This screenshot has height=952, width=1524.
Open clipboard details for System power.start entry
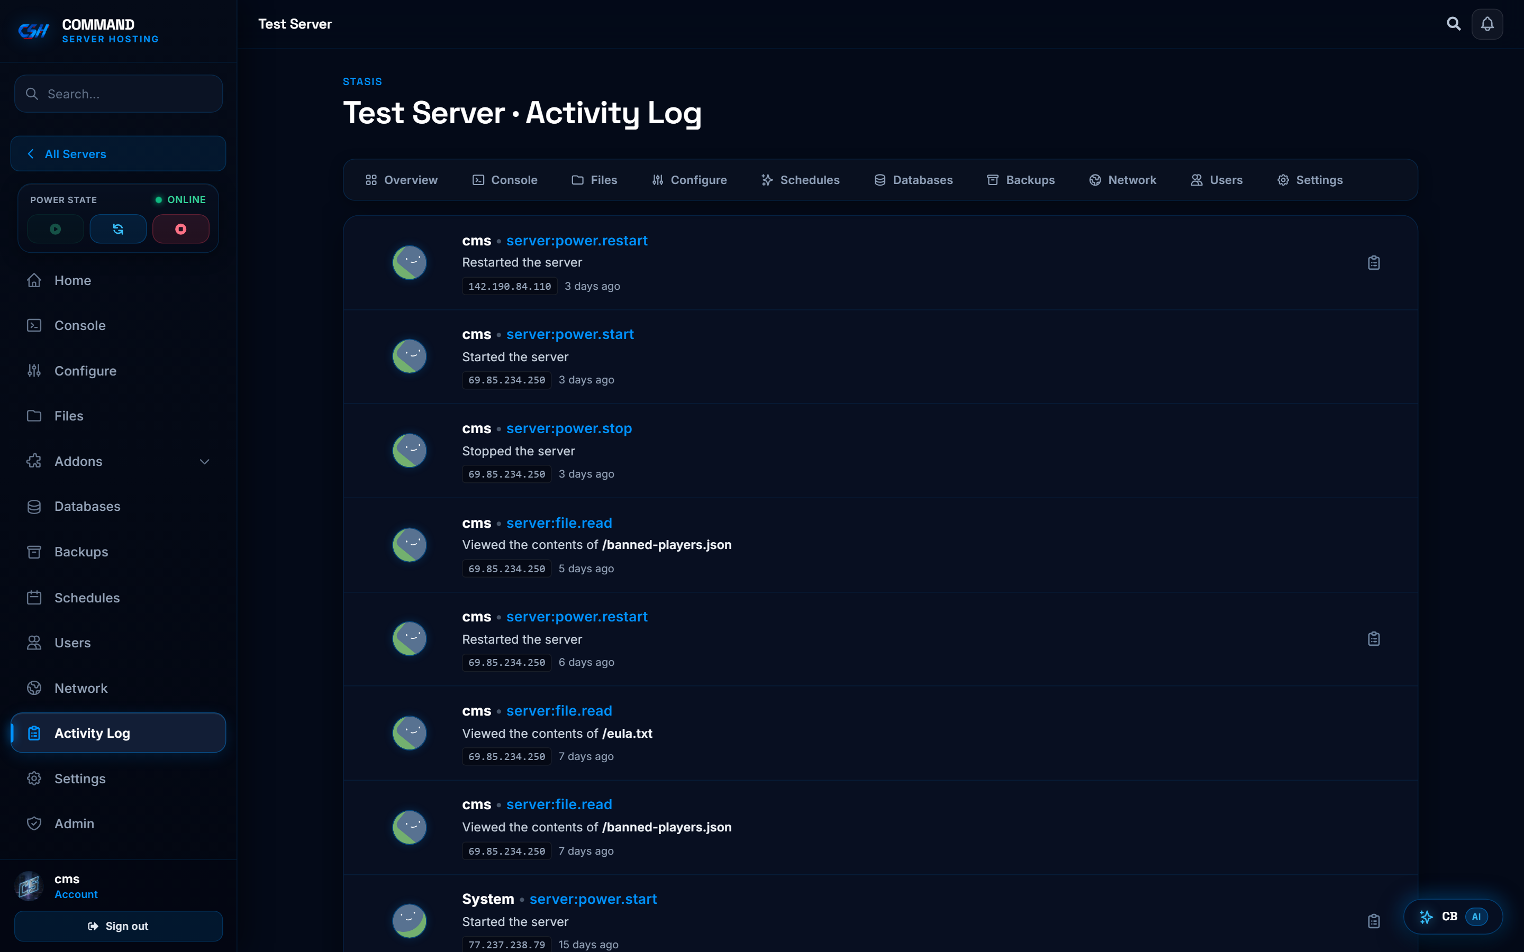(x=1374, y=921)
